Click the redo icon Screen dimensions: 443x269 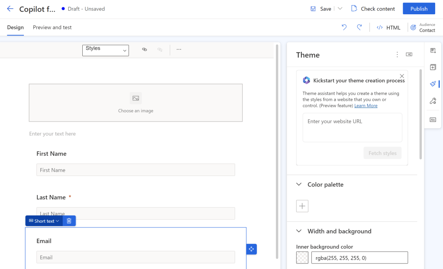[359, 27]
